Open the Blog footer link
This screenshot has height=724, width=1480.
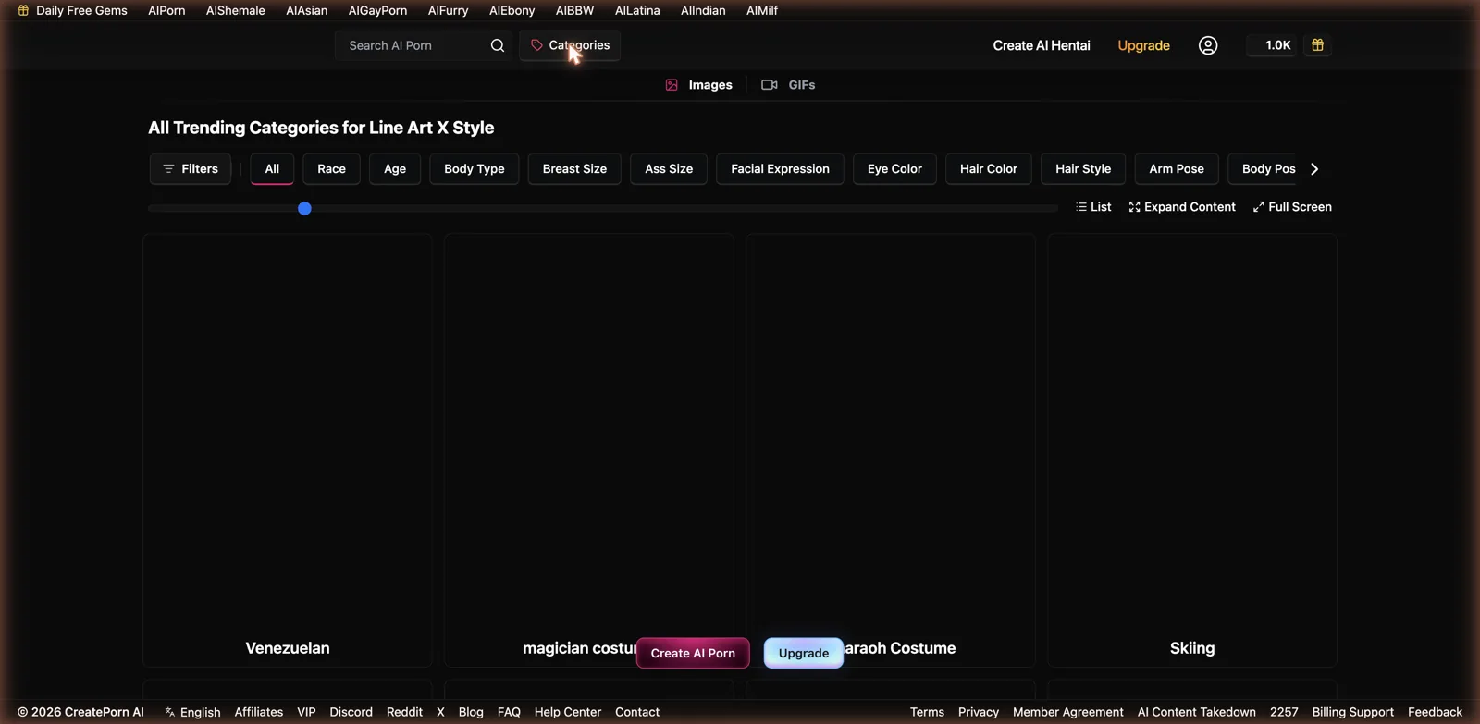point(471,712)
